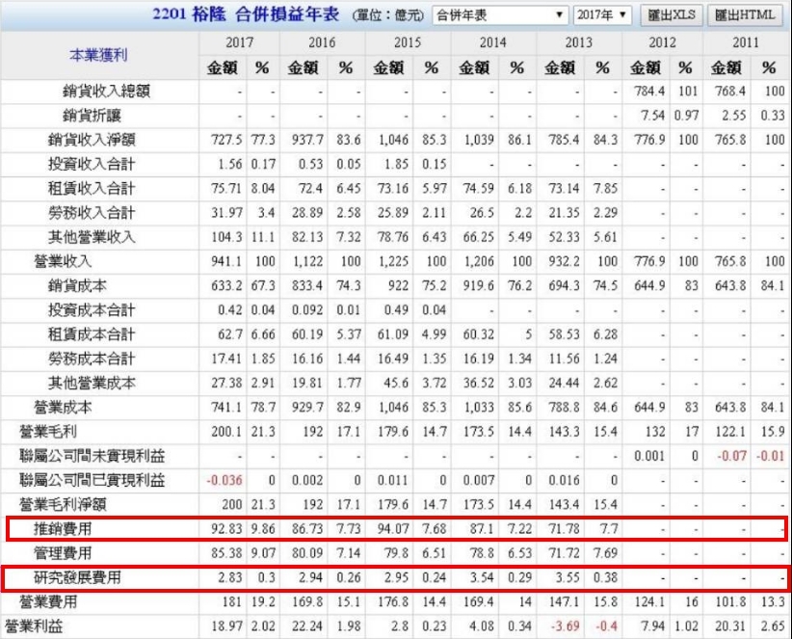Click the 18.97 cell in 營業利益 row
Viewport: 792px width, 639px height.
coord(226,626)
